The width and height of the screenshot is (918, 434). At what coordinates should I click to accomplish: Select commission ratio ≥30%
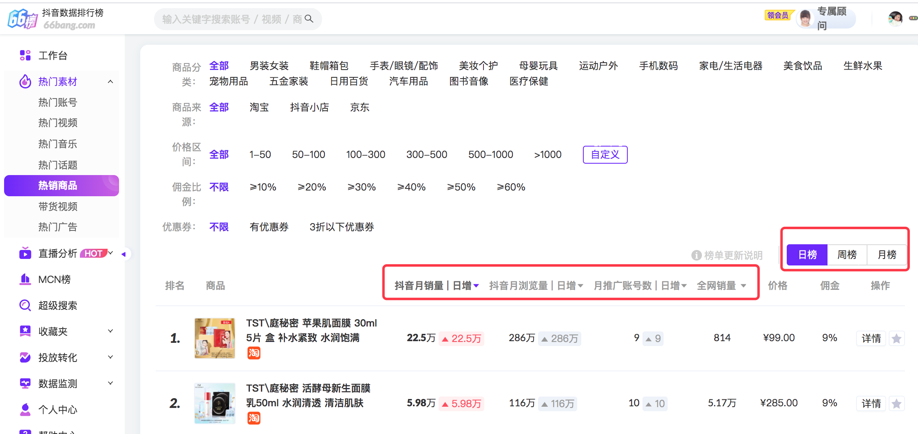pos(362,187)
